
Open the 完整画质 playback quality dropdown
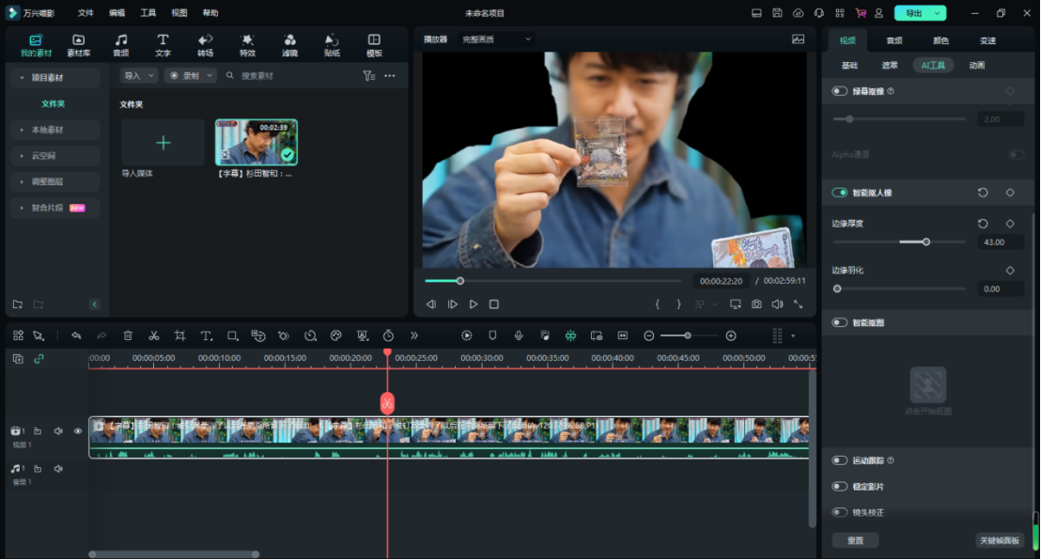[x=496, y=39]
